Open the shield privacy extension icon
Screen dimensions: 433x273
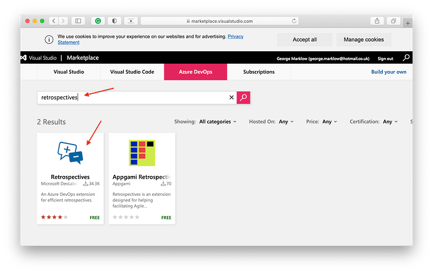click(x=114, y=21)
